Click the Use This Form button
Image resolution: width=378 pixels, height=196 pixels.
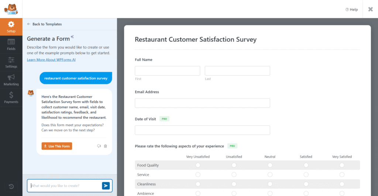click(x=57, y=146)
